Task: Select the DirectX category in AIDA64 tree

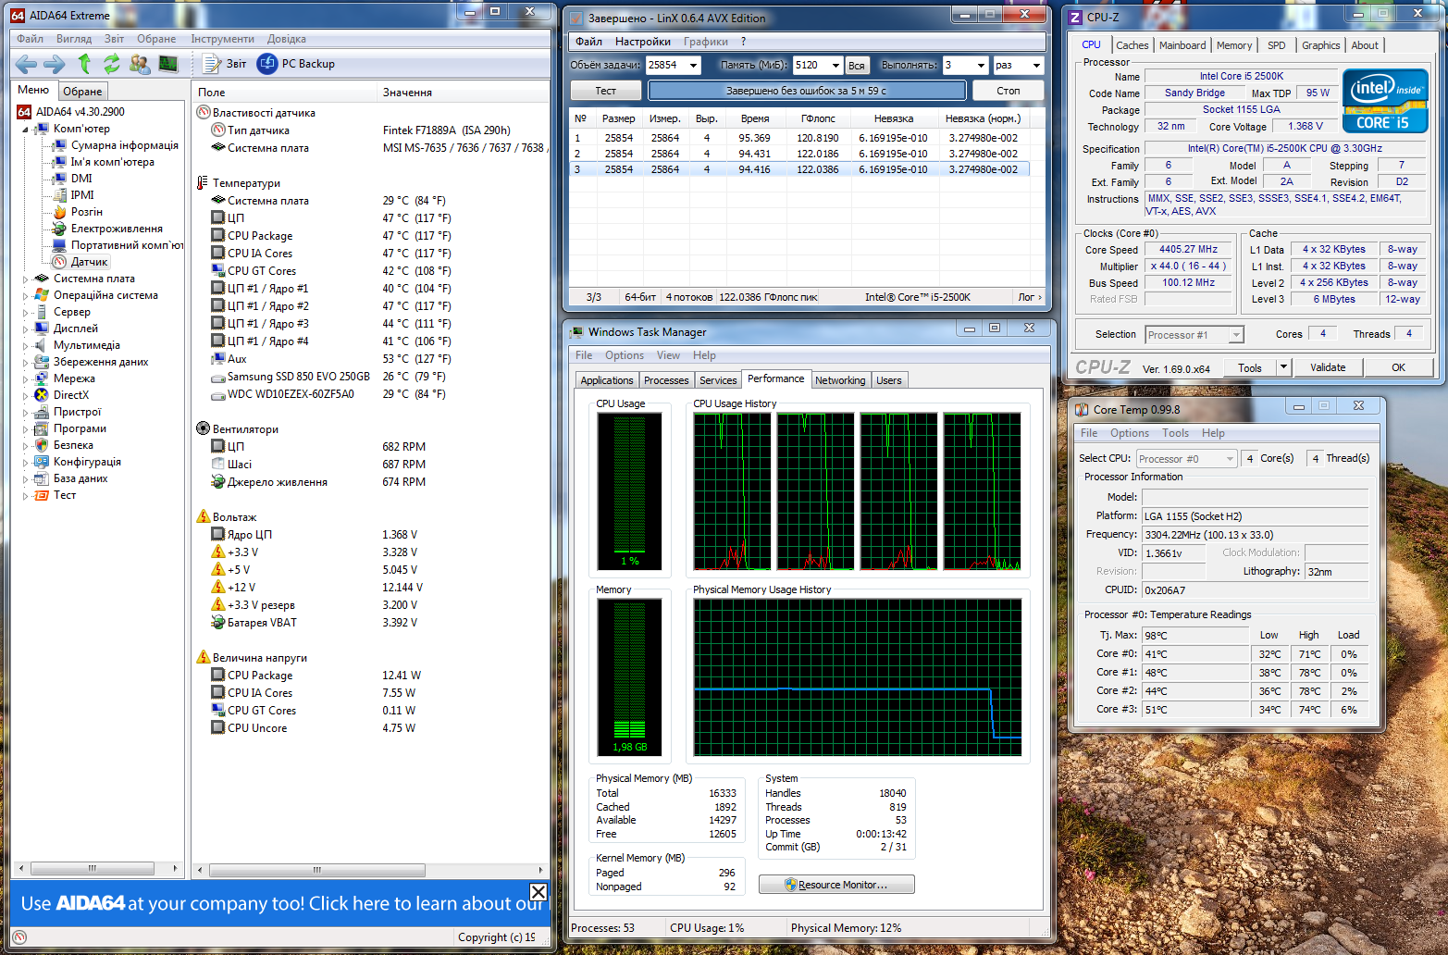Action: (61, 395)
